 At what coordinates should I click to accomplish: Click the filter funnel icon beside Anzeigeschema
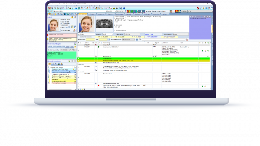(140, 39)
